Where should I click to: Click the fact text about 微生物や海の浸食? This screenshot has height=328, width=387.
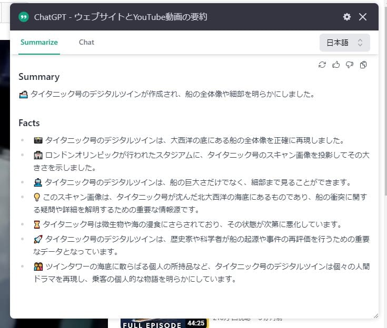(x=192, y=224)
